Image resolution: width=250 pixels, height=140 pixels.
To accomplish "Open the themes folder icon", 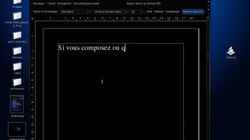I will coord(17,51).
